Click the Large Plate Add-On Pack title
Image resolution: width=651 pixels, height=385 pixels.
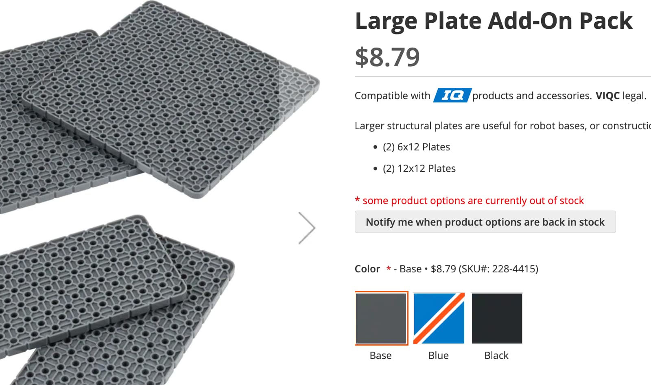(494, 21)
